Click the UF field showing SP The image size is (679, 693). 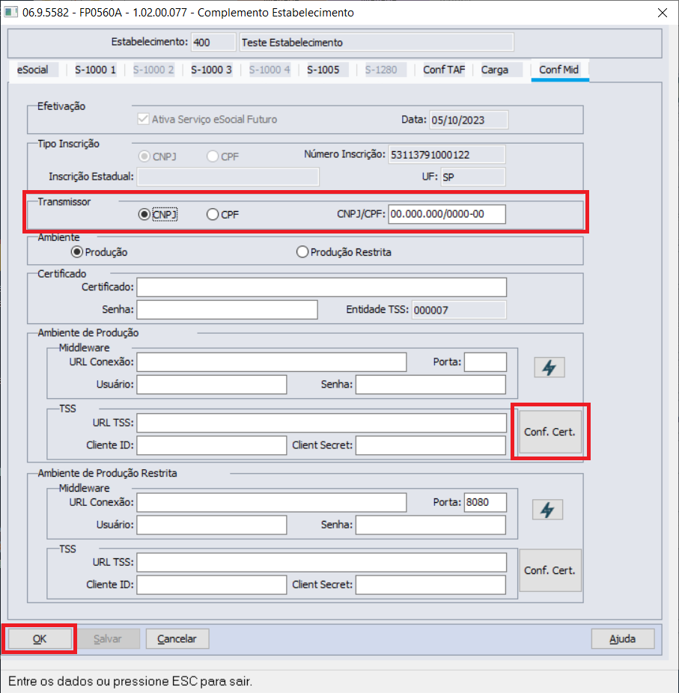tap(473, 177)
